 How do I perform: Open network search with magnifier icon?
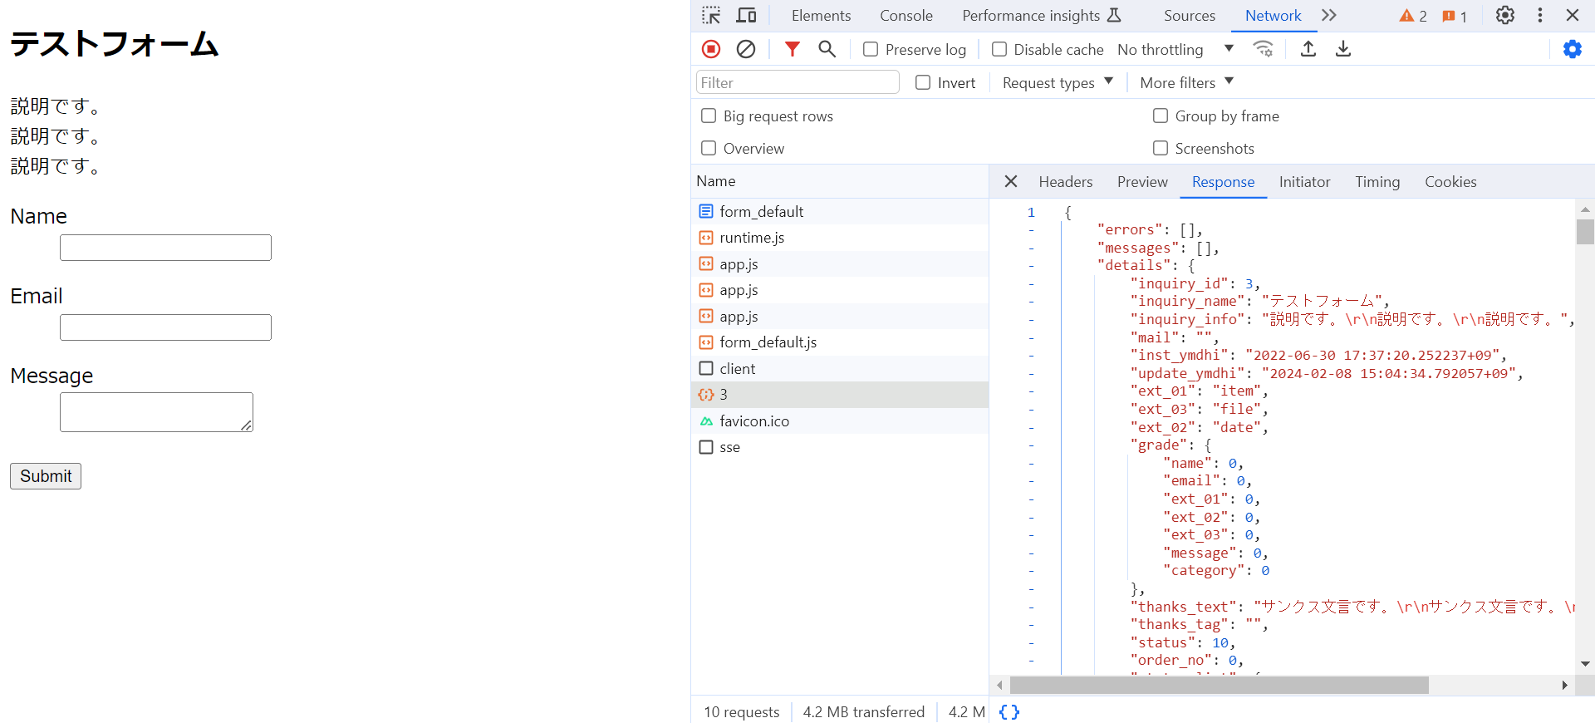click(827, 49)
